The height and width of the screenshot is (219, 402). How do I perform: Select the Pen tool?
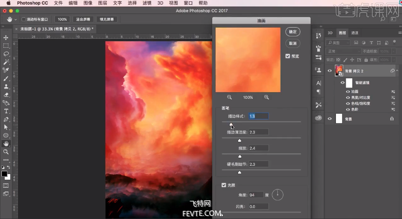click(x=6, y=119)
